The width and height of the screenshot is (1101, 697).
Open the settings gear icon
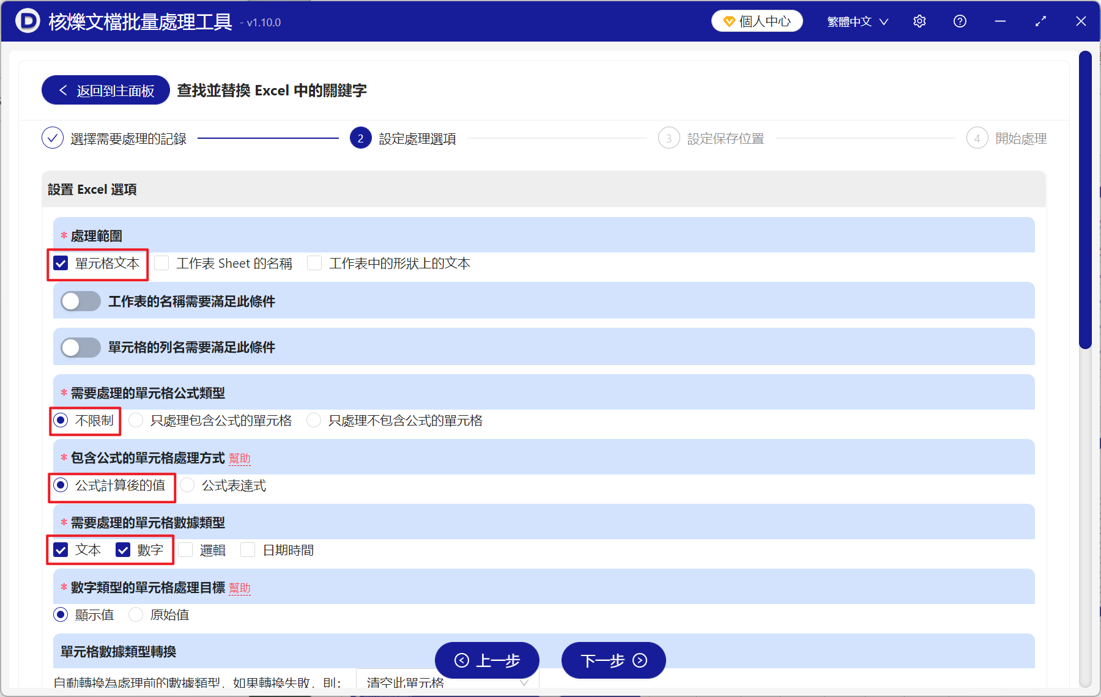[x=919, y=21]
